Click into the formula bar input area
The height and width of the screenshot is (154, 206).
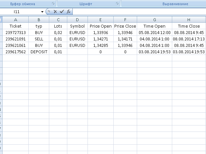tap(138, 12)
